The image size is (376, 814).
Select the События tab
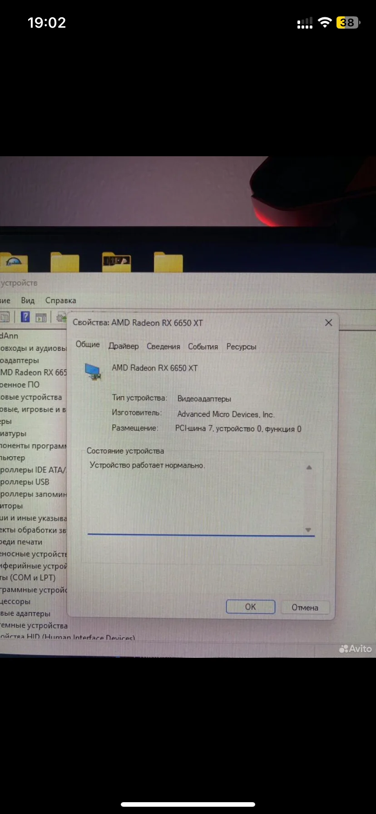tap(203, 347)
